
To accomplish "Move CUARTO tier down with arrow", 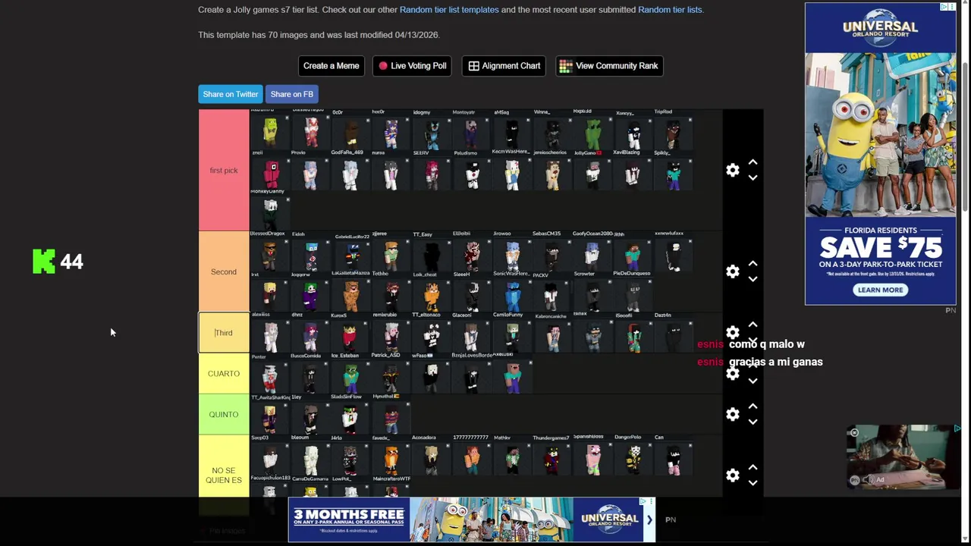I will [x=753, y=381].
